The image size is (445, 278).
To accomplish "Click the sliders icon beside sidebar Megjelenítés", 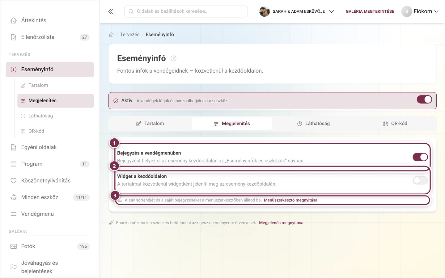I will (x=23, y=101).
